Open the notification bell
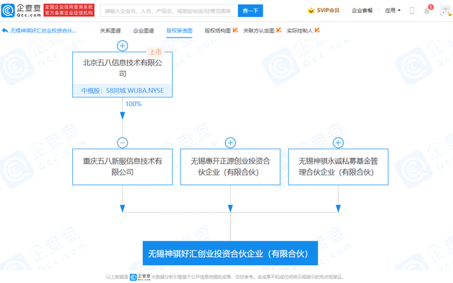This screenshot has width=453, height=283. 427,11
